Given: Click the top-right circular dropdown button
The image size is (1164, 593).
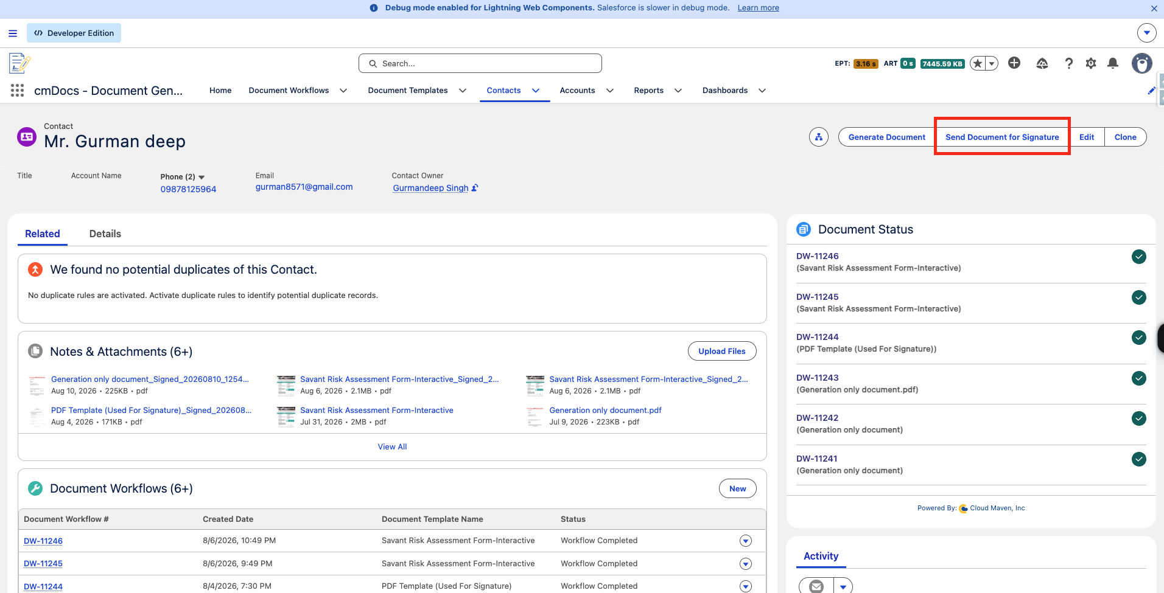Looking at the screenshot, I should pos(1147,33).
